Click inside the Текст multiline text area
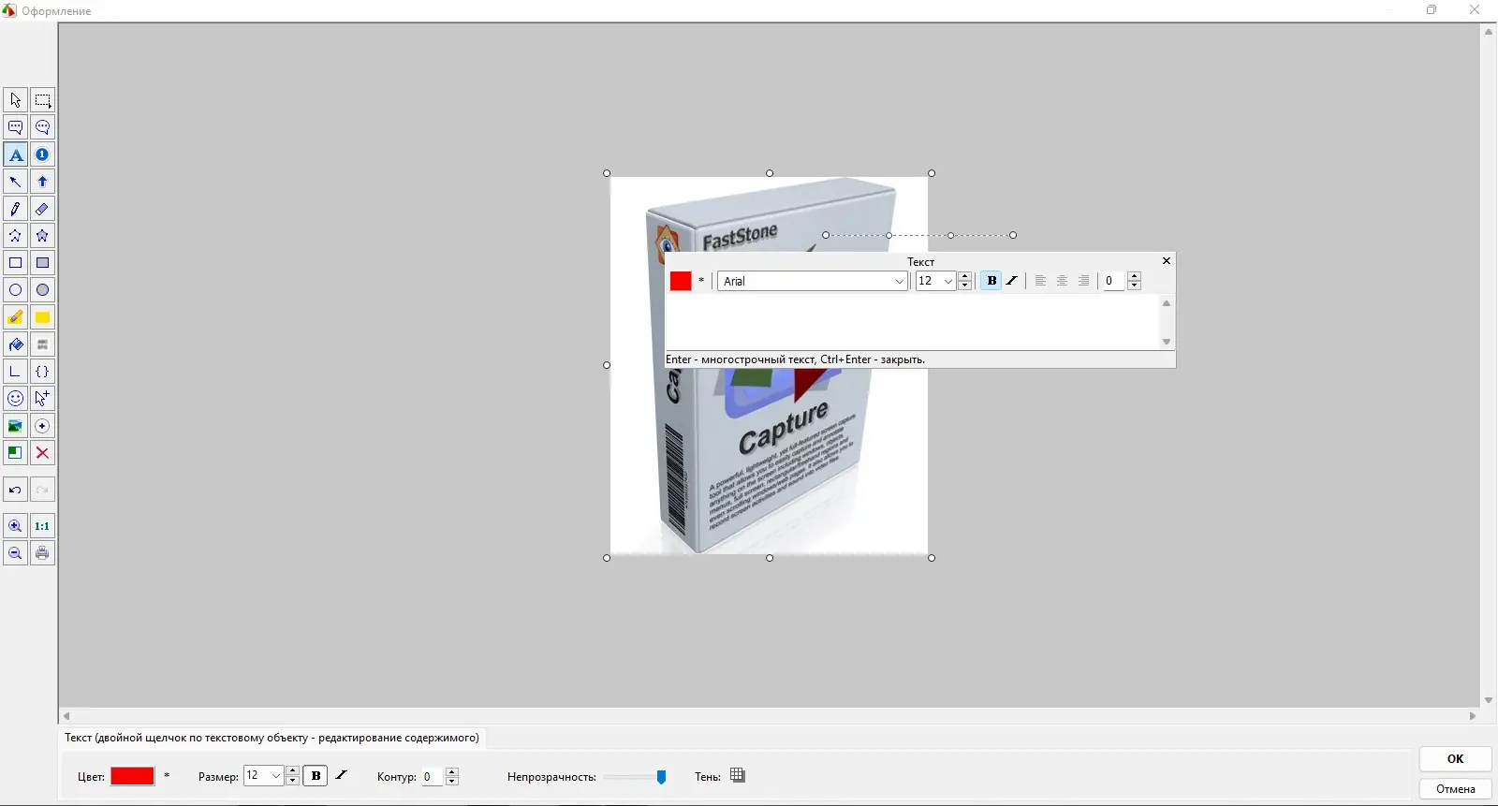Image resolution: width=1498 pixels, height=806 pixels. [913, 323]
